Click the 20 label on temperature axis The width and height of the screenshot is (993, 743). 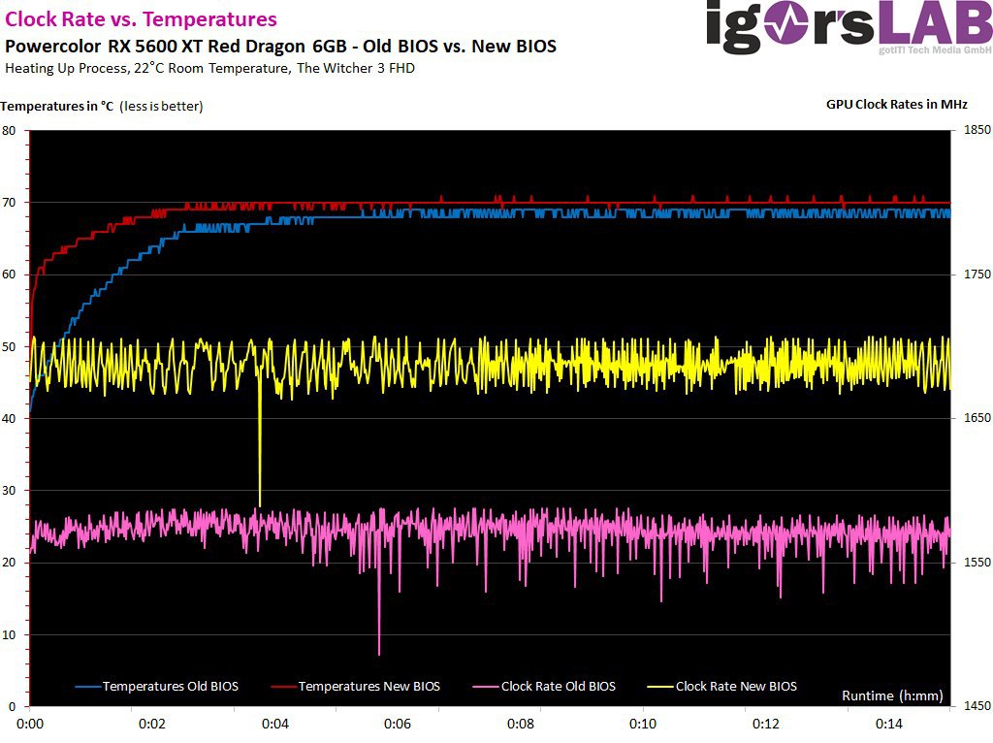click(x=9, y=563)
